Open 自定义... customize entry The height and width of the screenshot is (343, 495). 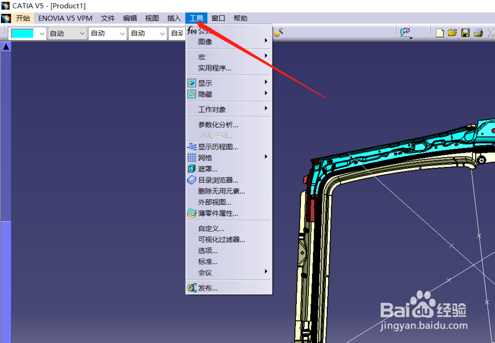tap(229, 229)
